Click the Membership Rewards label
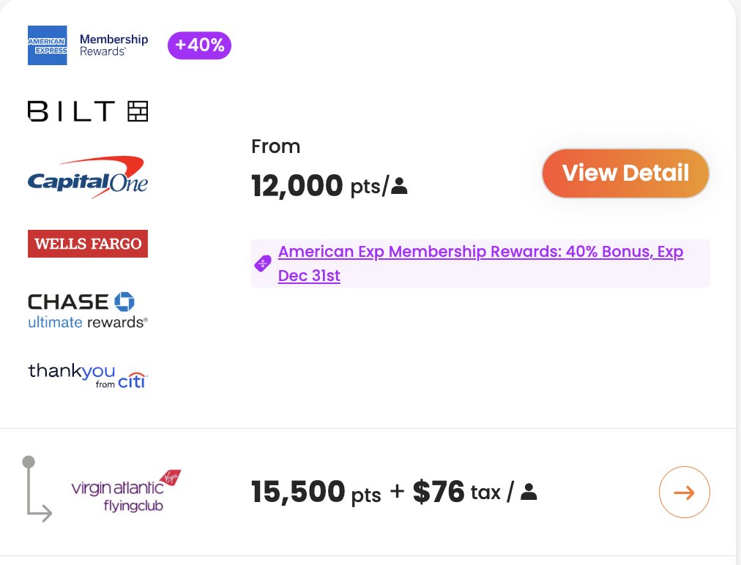 pyautogui.click(x=113, y=45)
